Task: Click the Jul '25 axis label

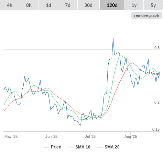Action: tap(90, 136)
